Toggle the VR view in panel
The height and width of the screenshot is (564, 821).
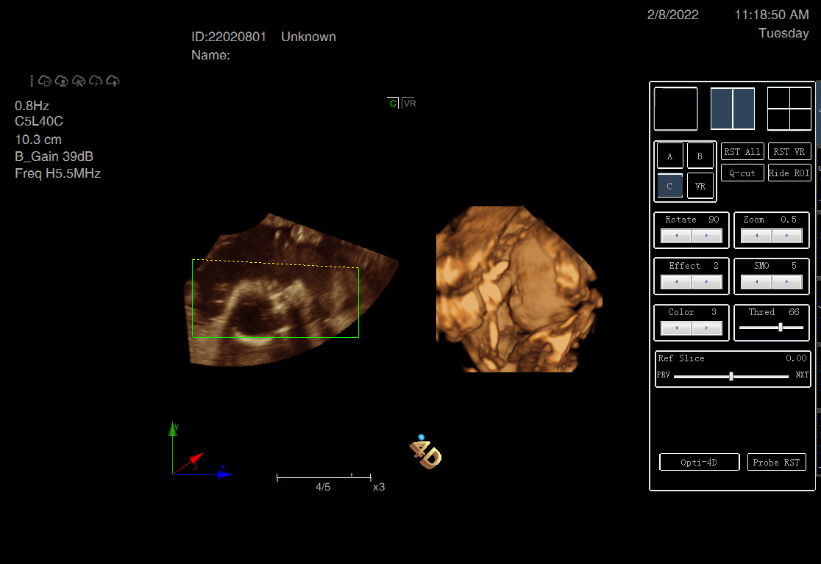[700, 187]
